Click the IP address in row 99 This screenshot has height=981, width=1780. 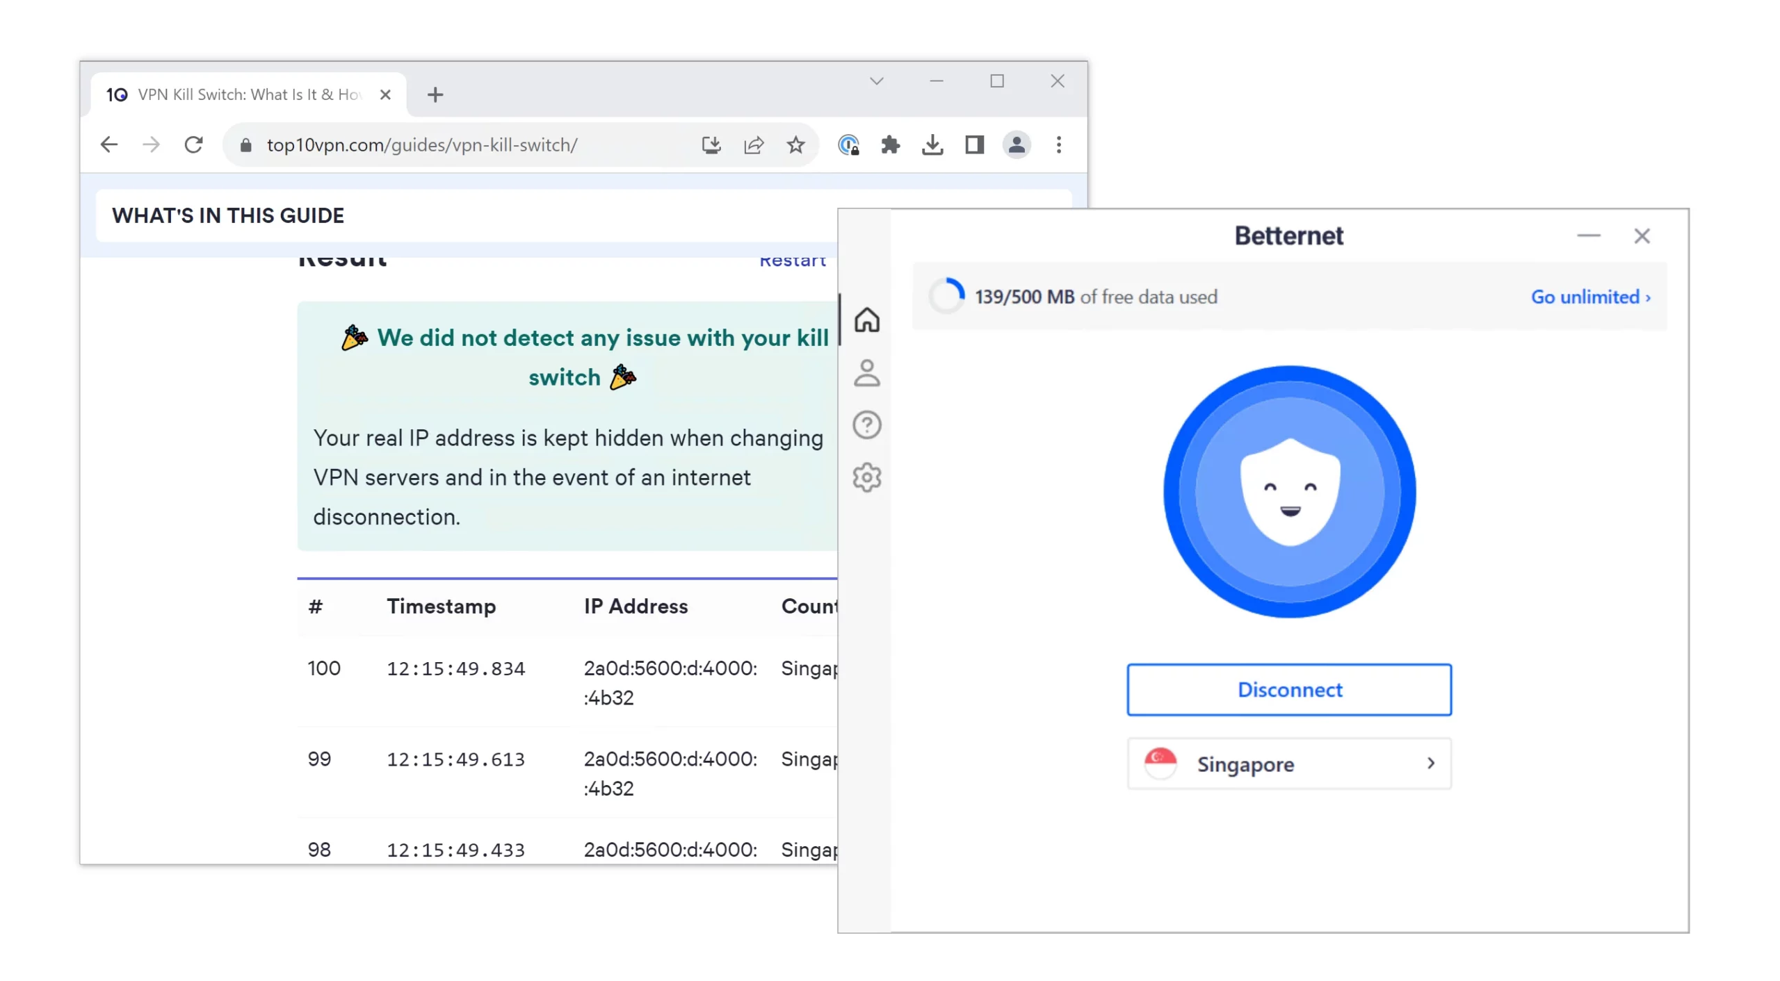(x=670, y=773)
